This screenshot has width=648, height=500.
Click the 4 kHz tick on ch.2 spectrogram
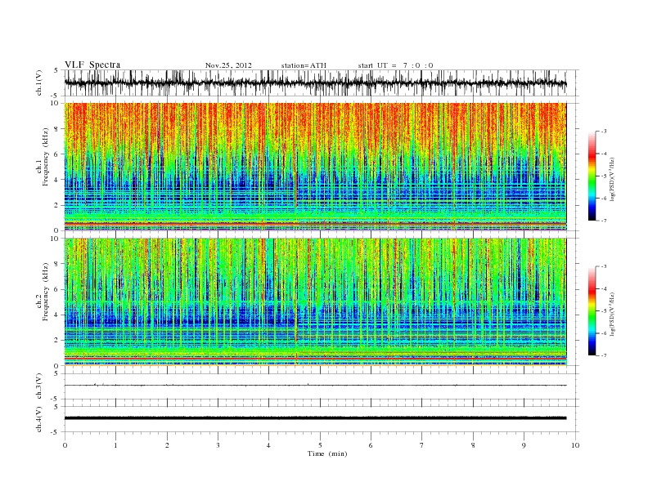[x=57, y=315]
